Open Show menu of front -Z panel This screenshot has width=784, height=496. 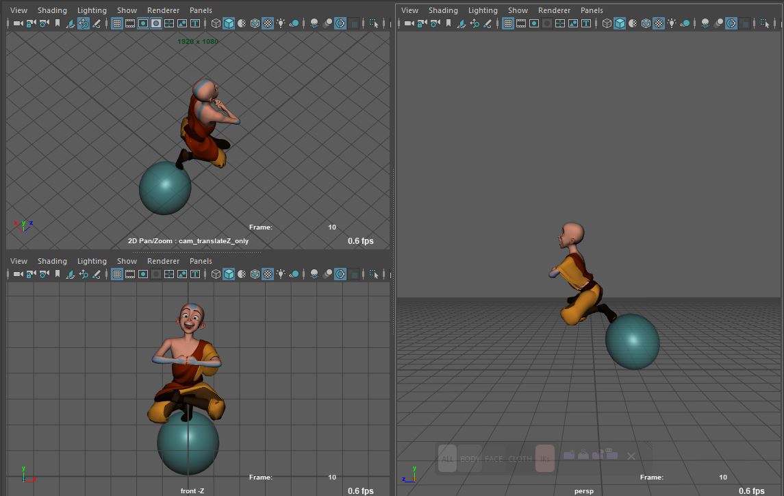tap(127, 261)
